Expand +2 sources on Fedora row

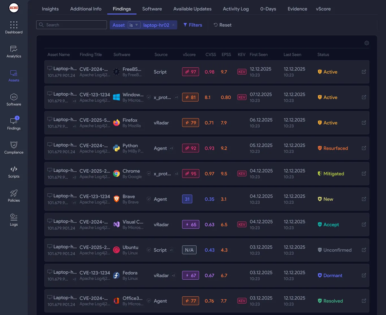point(173,275)
